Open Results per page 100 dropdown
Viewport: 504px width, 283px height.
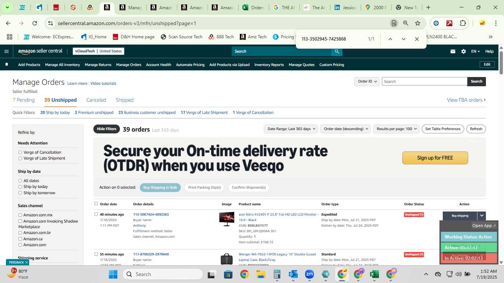396,129
